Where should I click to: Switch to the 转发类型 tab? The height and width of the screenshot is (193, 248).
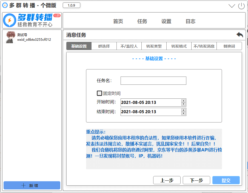point(154,46)
